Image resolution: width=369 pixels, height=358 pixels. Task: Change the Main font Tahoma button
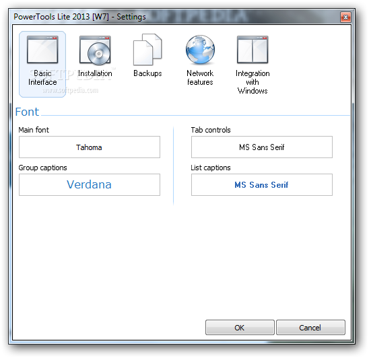tap(90, 147)
